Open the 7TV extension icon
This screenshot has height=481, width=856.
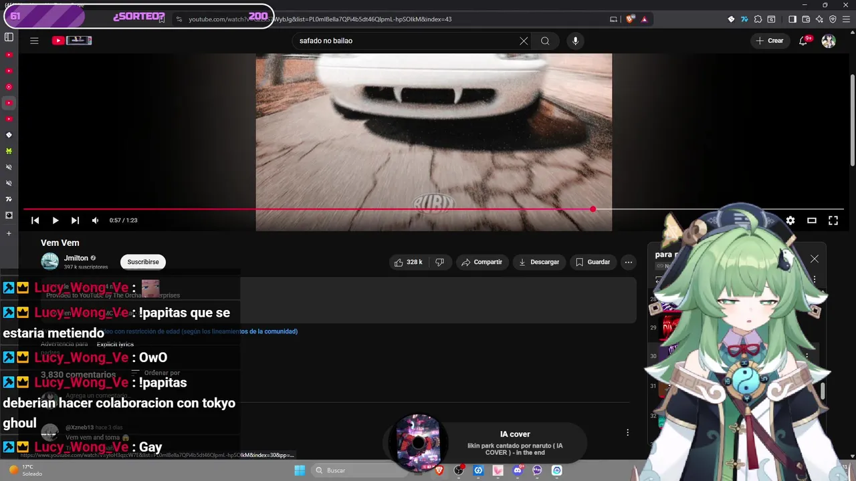pyautogui.click(x=744, y=19)
